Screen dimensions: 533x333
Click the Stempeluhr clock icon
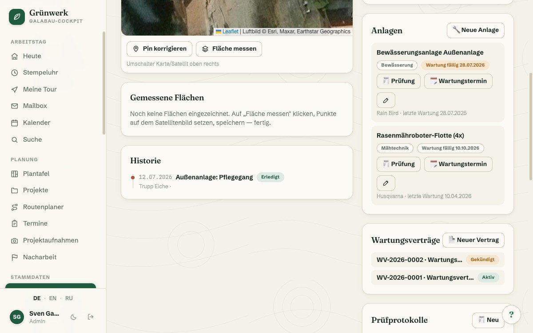pos(15,72)
